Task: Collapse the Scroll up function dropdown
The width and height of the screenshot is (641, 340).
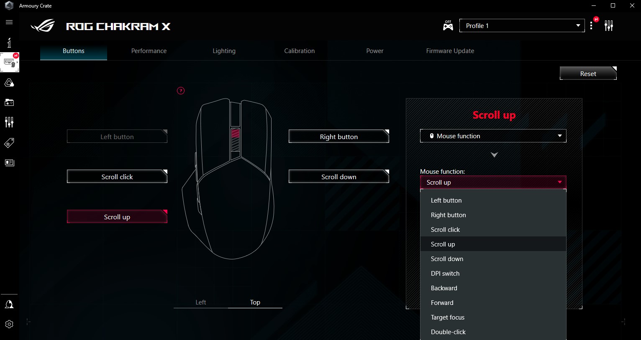Action: pos(493,182)
